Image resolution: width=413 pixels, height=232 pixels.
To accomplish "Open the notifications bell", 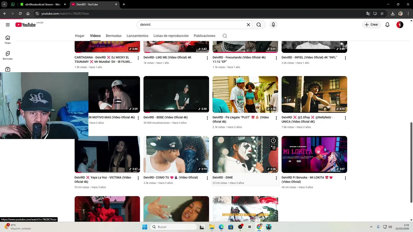I will tap(388, 25).
